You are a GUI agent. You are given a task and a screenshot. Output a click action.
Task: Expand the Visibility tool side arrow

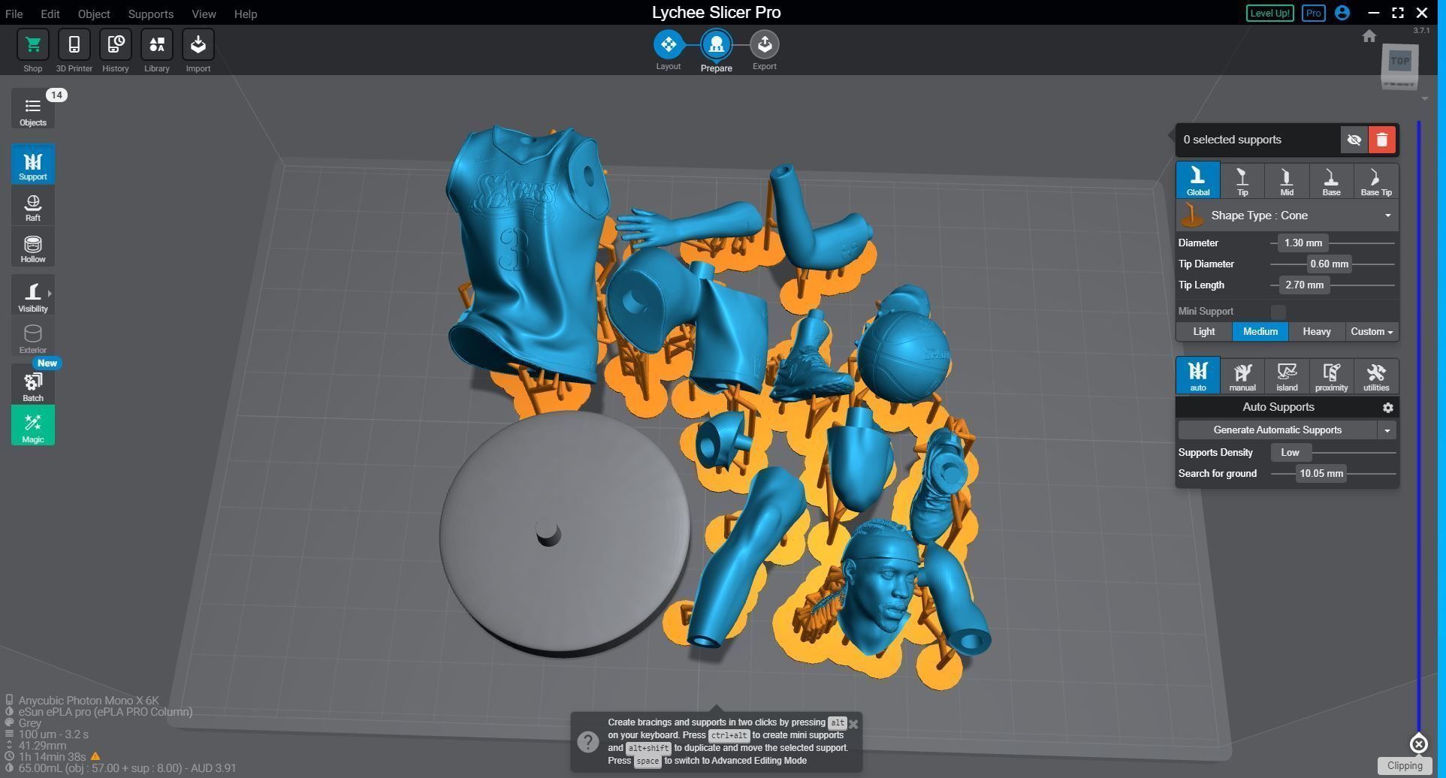coord(50,294)
